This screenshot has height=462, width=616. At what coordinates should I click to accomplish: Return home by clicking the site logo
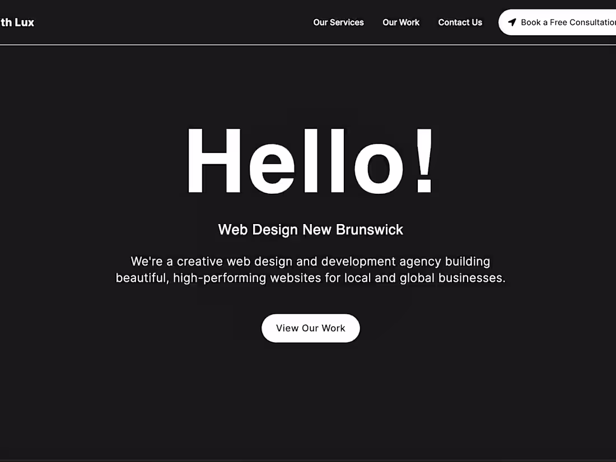point(17,22)
